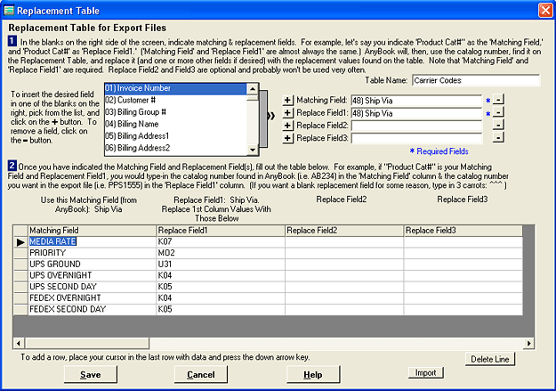The width and height of the screenshot is (556, 391).
Task: Click the plus button beside Replace Field3
Action: point(287,138)
